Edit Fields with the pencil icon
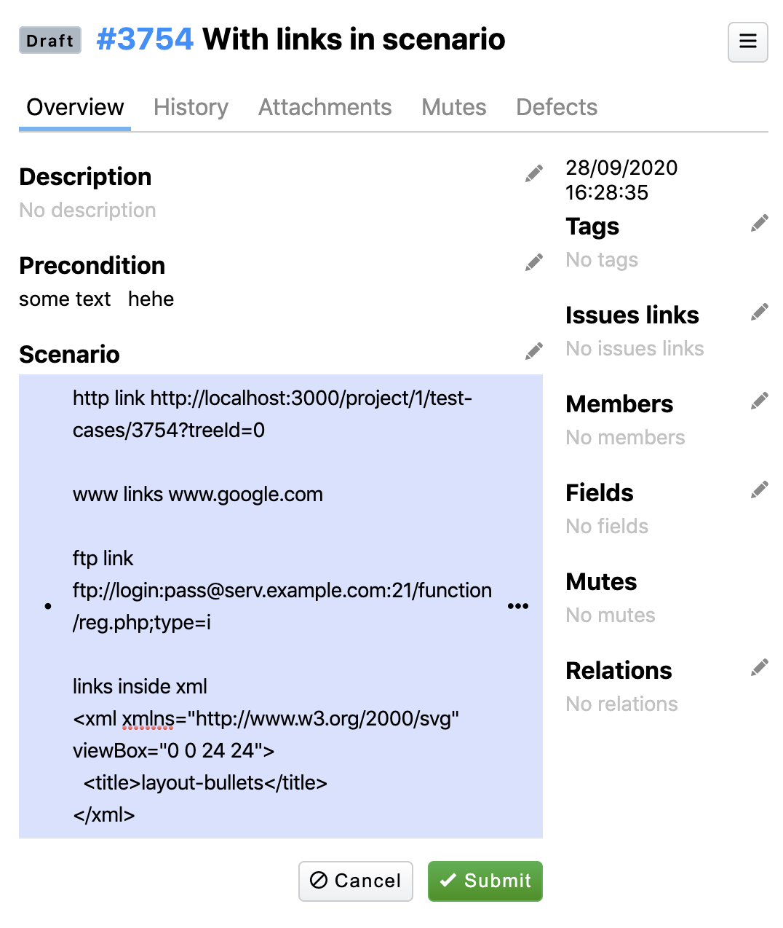Image resolution: width=783 pixels, height=928 pixels. (x=760, y=489)
